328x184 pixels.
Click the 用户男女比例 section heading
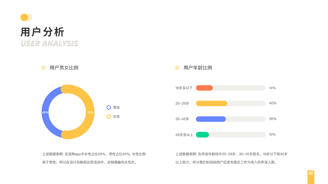tap(64, 67)
